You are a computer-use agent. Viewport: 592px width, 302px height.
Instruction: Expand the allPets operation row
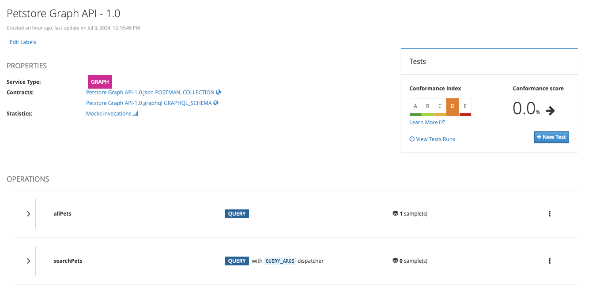pos(28,214)
